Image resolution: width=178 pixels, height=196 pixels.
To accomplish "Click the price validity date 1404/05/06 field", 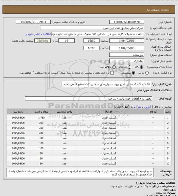I will point(127,48).
